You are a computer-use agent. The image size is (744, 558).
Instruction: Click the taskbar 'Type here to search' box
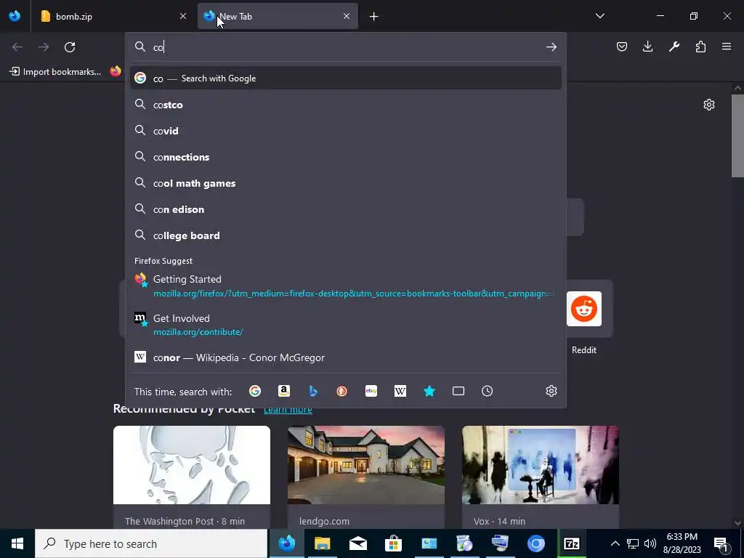coord(151,543)
